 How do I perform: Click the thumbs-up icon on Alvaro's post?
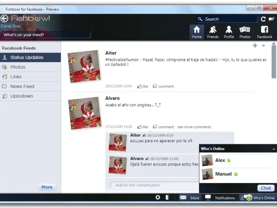[x=140, y=127]
